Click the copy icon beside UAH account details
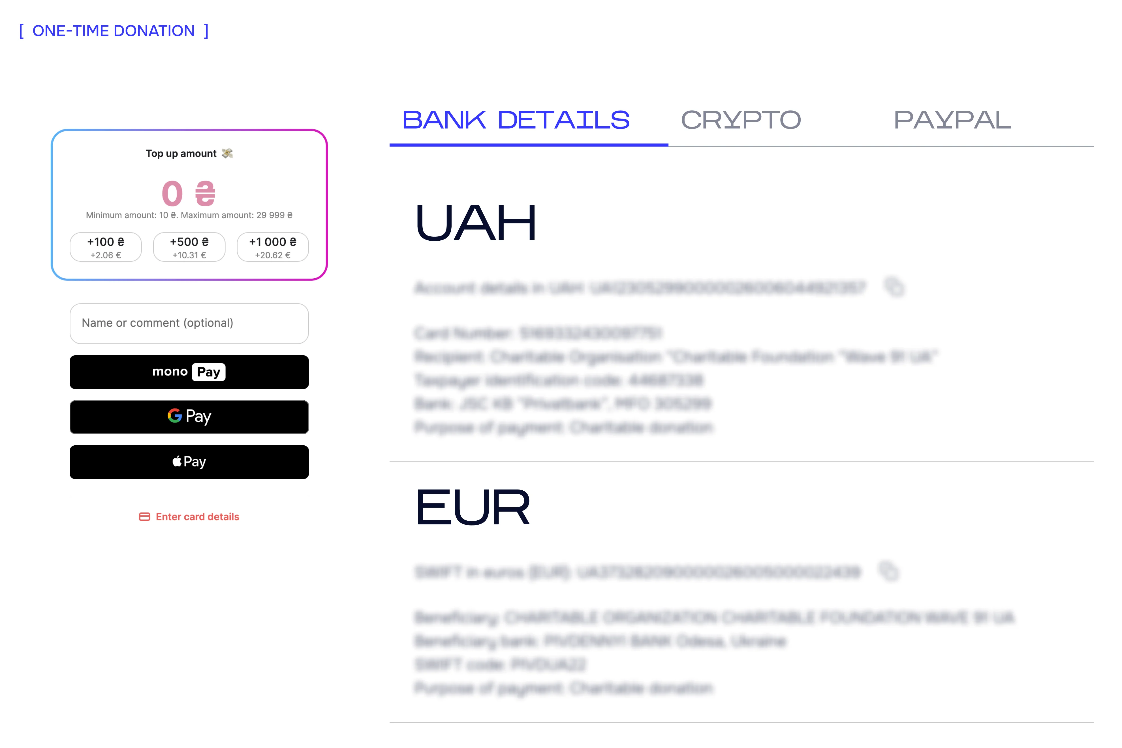This screenshot has width=1122, height=748. point(894,287)
